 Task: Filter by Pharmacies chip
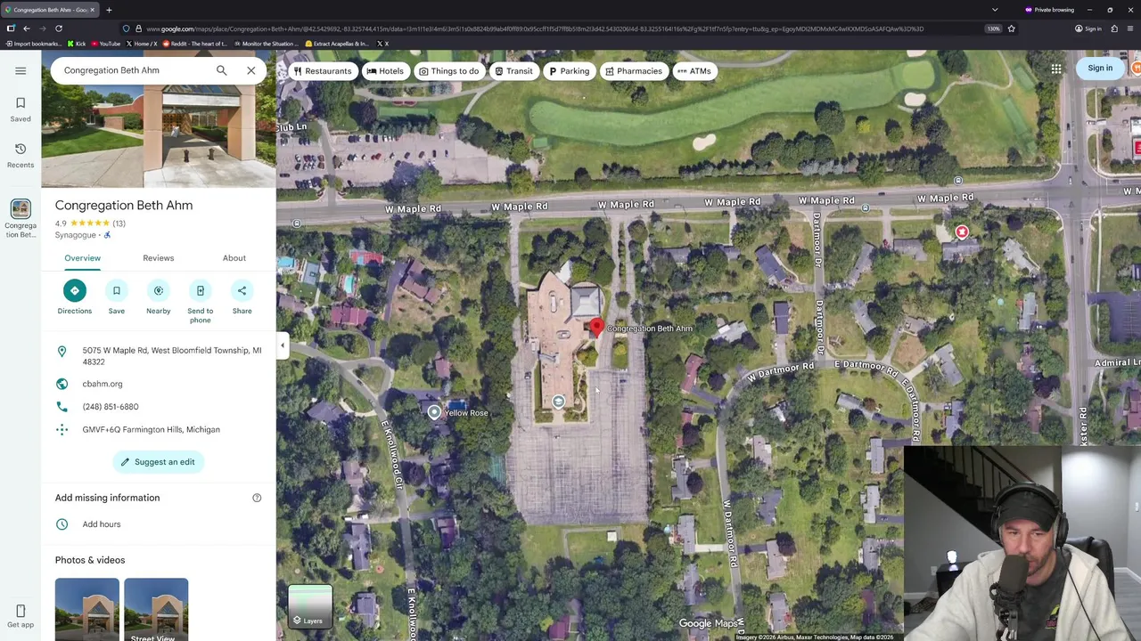pyautogui.click(x=634, y=71)
